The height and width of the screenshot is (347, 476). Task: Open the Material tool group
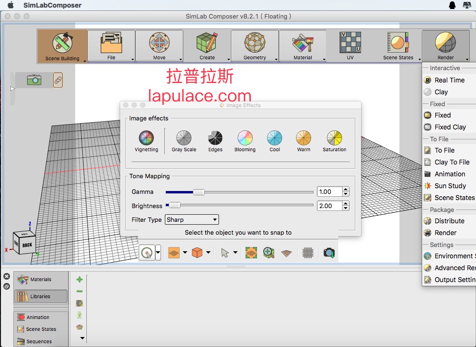303,46
